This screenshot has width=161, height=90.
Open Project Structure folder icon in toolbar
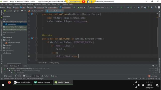click(x=139, y=7)
